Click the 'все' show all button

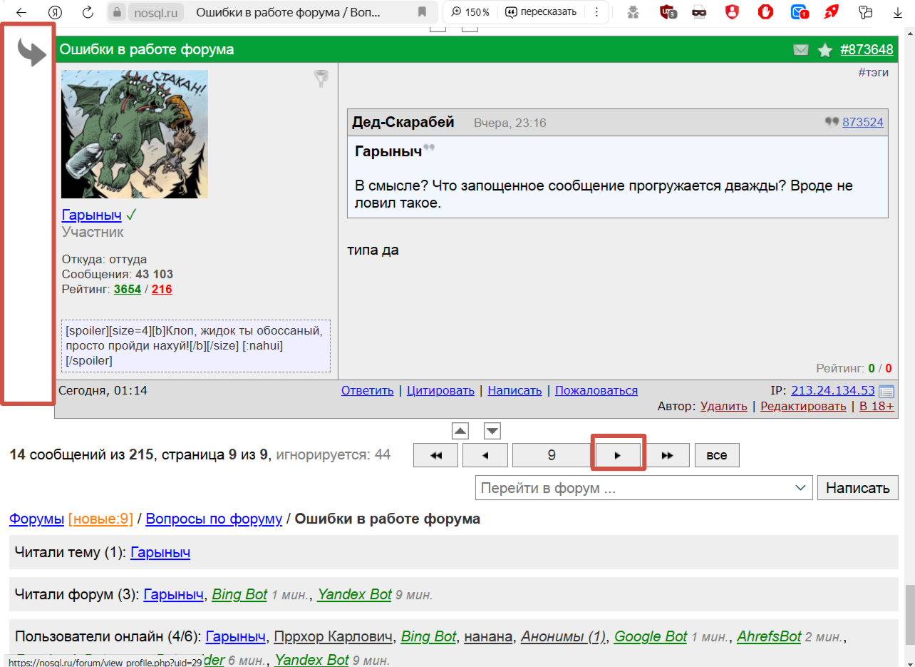click(x=717, y=455)
